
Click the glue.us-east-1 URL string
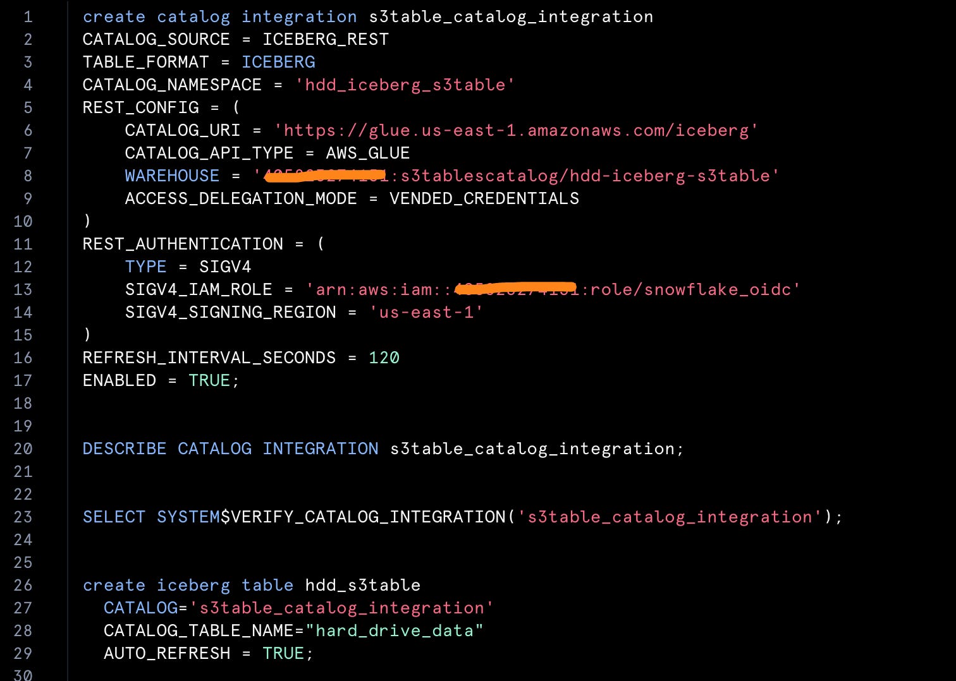pyautogui.click(x=516, y=131)
